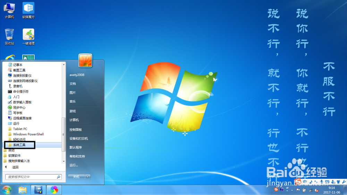Expand the 搜狗拼音输入法 folder

tap(17, 161)
